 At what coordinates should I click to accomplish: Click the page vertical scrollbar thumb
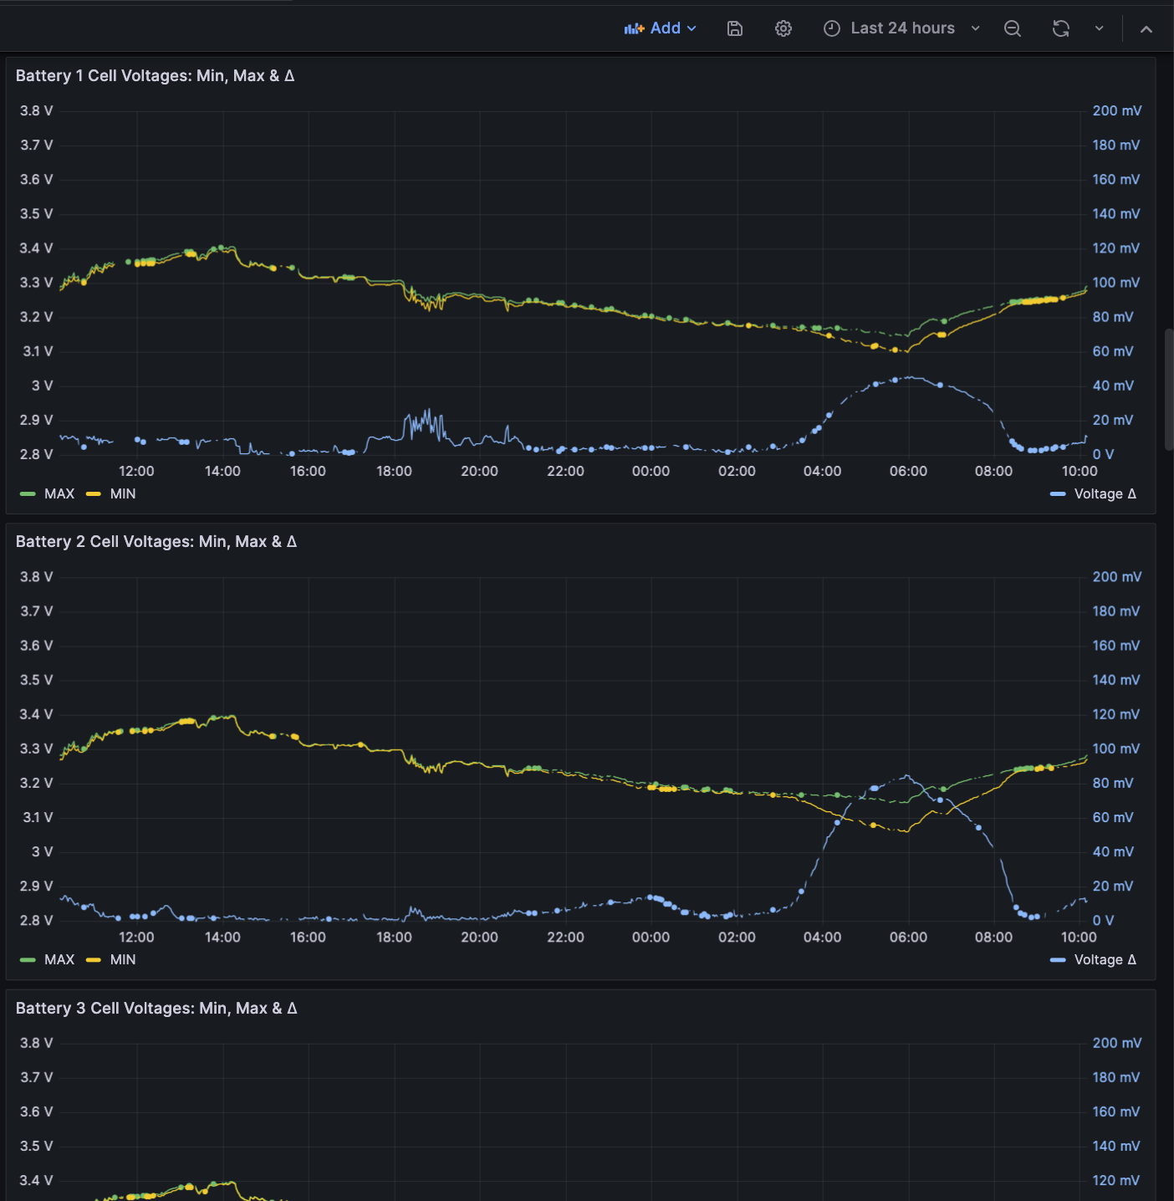(x=1169, y=390)
